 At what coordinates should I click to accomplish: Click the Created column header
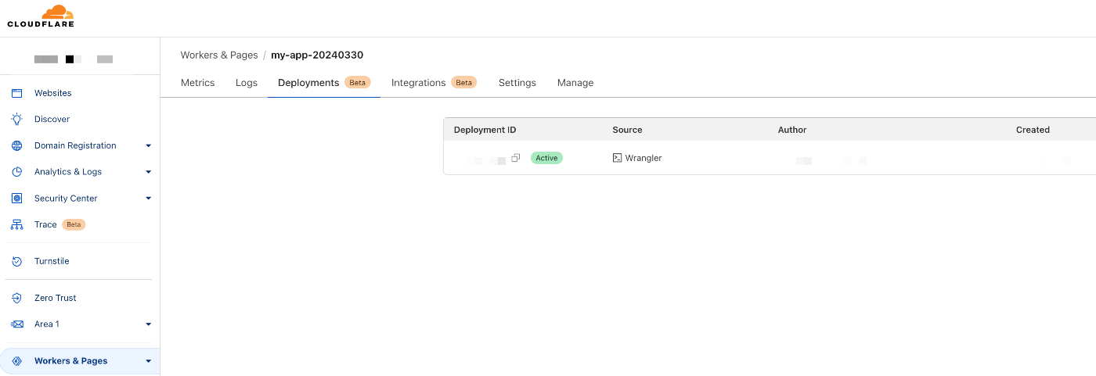pyautogui.click(x=1033, y=130)
